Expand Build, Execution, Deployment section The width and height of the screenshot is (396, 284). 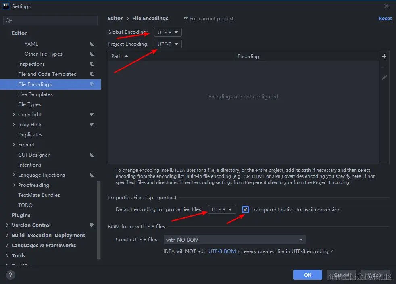click(x=7, y=236)
